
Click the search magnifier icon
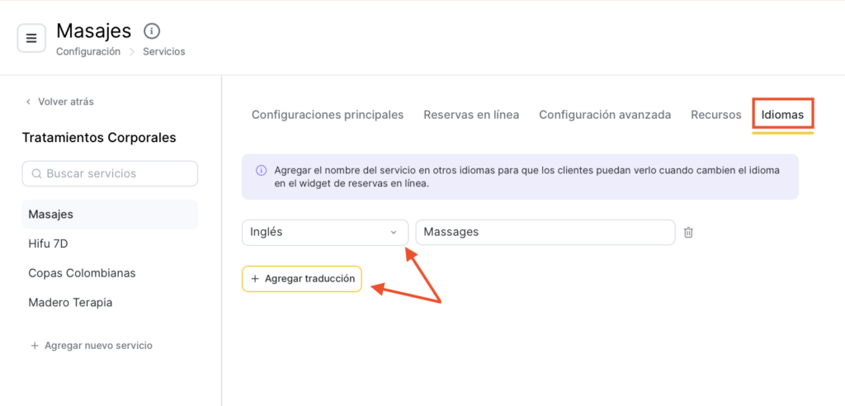tap(36, 174)
